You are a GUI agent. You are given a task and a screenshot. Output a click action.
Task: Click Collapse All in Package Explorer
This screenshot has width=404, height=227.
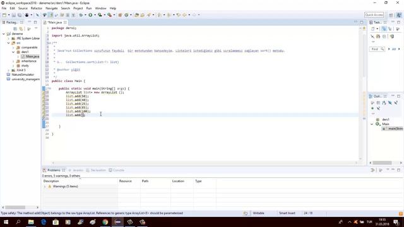coord(15,29)
